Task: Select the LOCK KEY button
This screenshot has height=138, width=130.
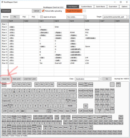Action: coord(63,117)
